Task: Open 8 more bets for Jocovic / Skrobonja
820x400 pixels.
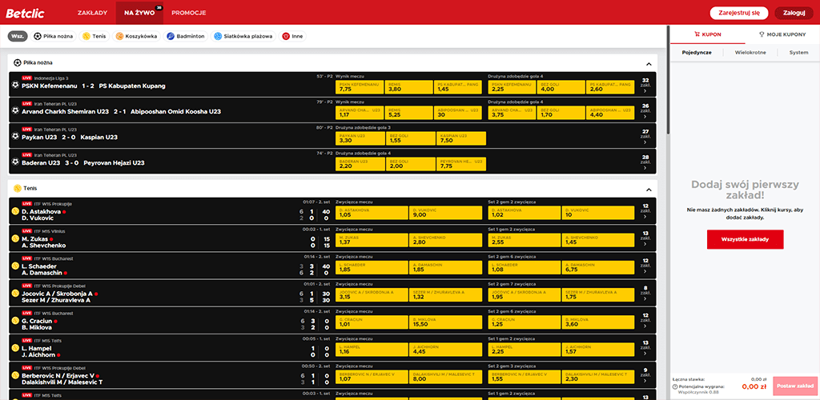Action: (x=645, y=294)
